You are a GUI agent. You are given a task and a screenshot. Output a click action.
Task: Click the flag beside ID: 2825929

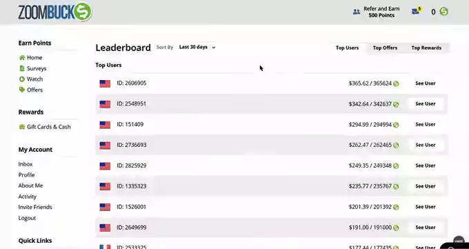(x=105, y=166)
